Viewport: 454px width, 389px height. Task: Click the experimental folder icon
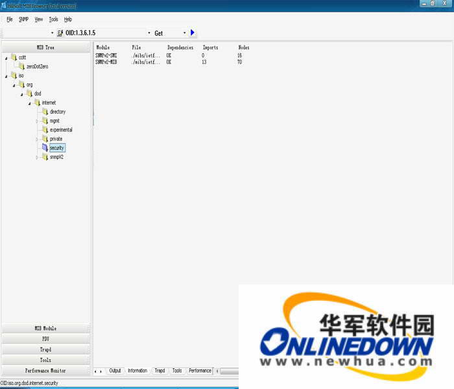pyautogui.click(x=45, y=130)
